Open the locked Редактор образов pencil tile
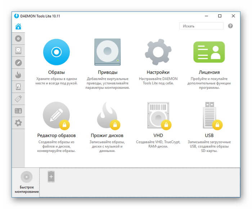 click(57, 115)
